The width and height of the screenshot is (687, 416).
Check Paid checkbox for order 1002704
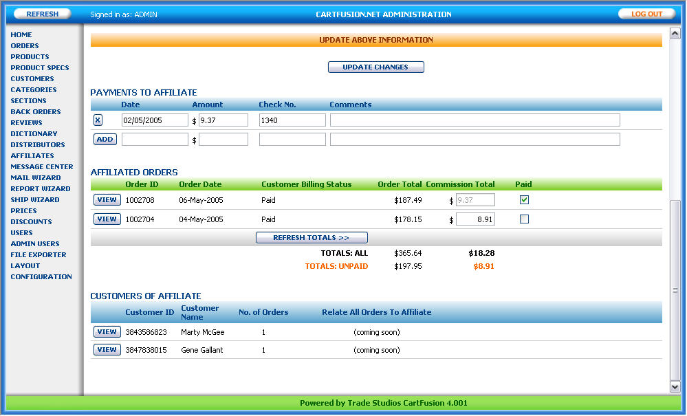pos(524,219)
